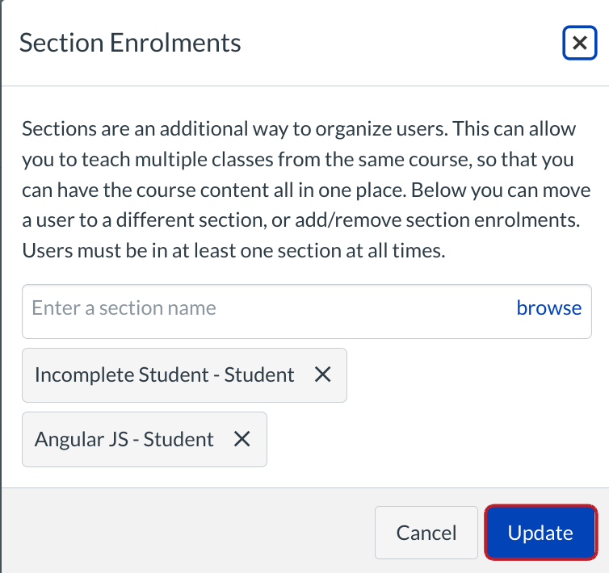Click the Section Enrolments dialog heading
Screen dimensions: 609x573
coord(130,43)
